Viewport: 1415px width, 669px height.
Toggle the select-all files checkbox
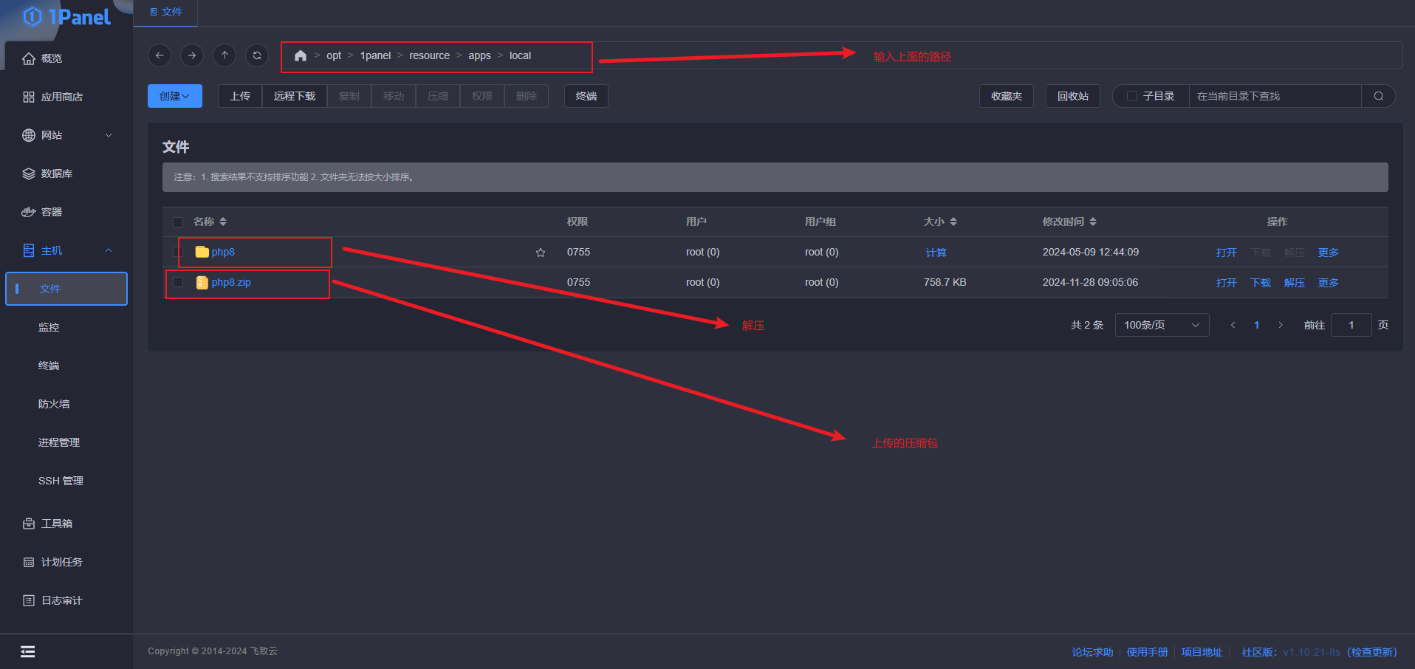click(x=178, y=222)
